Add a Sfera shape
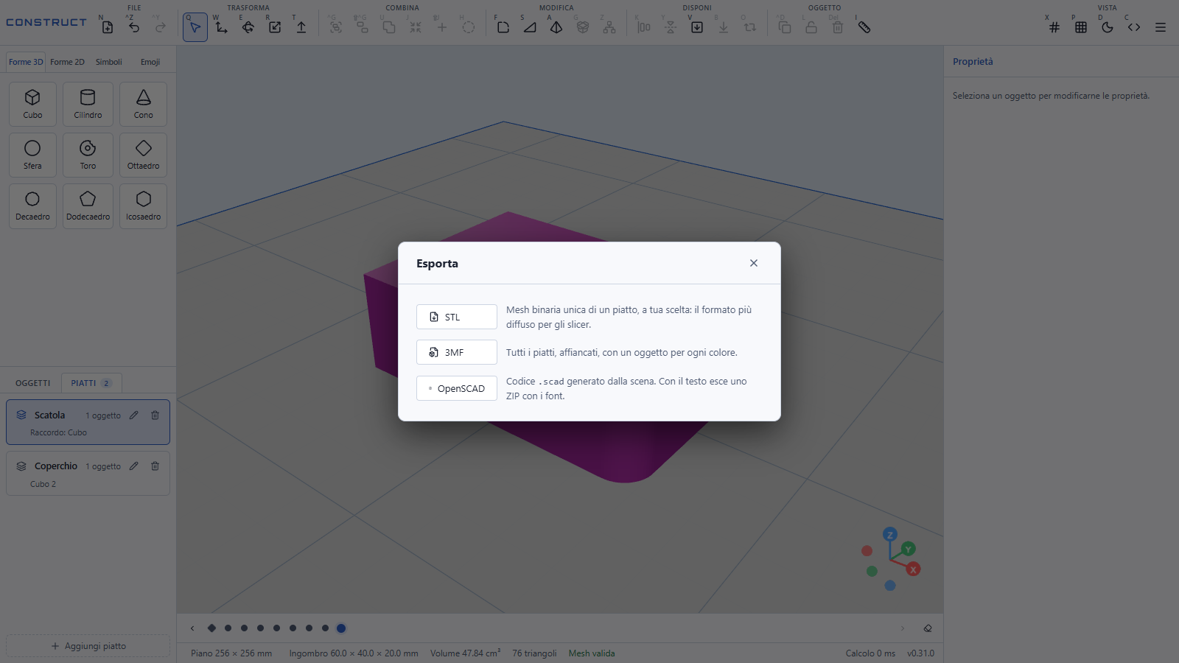The height and width of the screenshot is (663, 1179). tap(32, 155)
